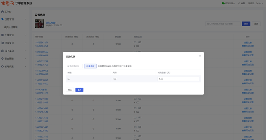Click 查看历史记录 for customer 13375463643
This screenshot has width=266, height=140.
tap(248, 112)
